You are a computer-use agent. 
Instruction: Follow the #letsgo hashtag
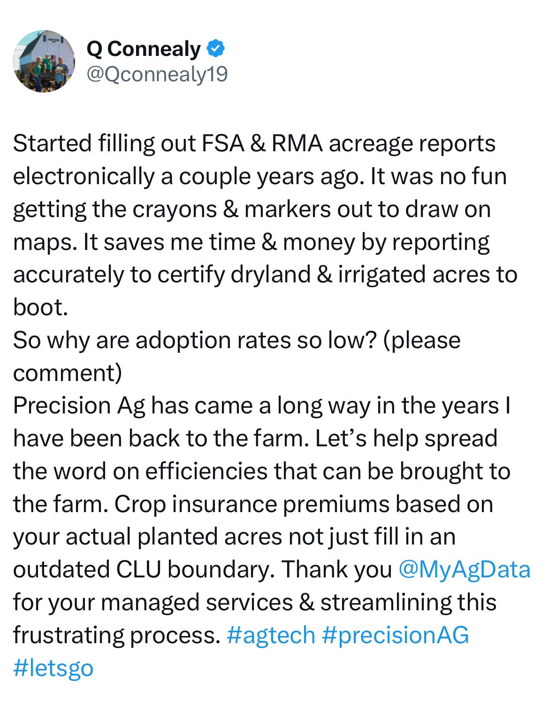click(x=53, y=668)
